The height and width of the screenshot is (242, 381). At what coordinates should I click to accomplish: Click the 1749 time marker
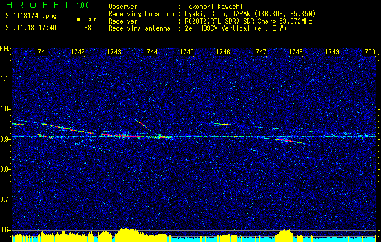point(332,51)
